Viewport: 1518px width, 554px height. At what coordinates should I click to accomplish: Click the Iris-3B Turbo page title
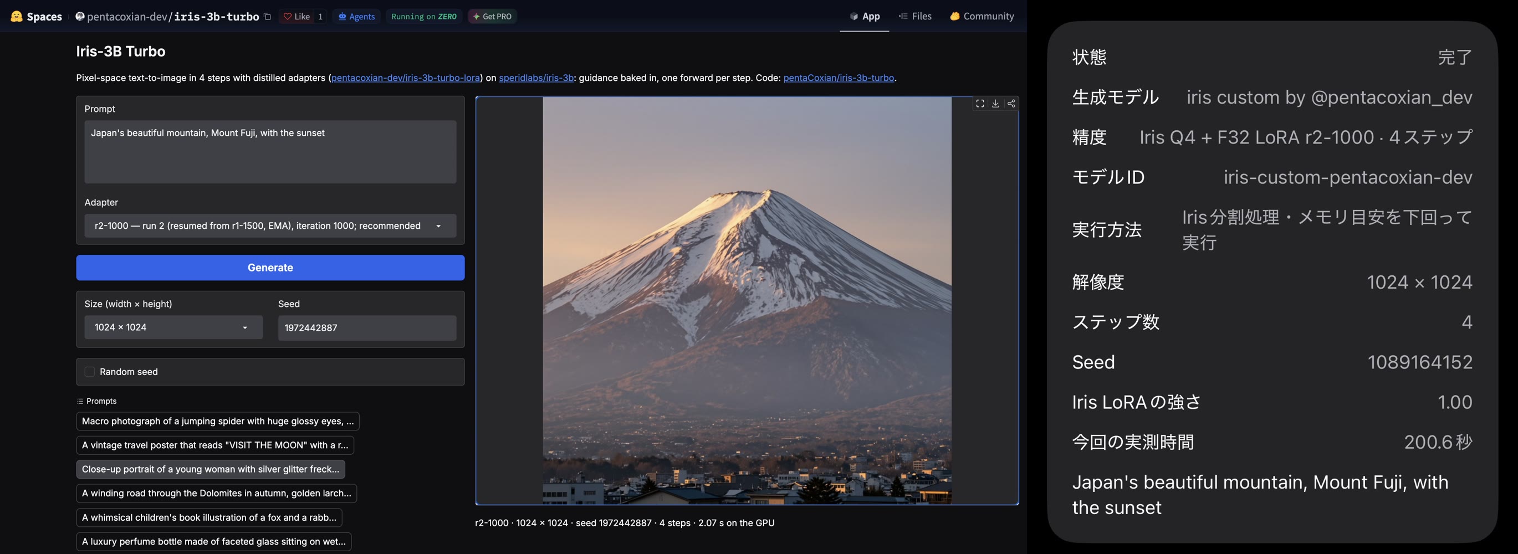(x=121, y=52)
